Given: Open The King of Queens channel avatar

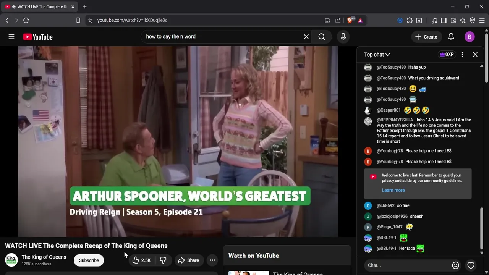Looking at the screenshot, I should 11,260.
